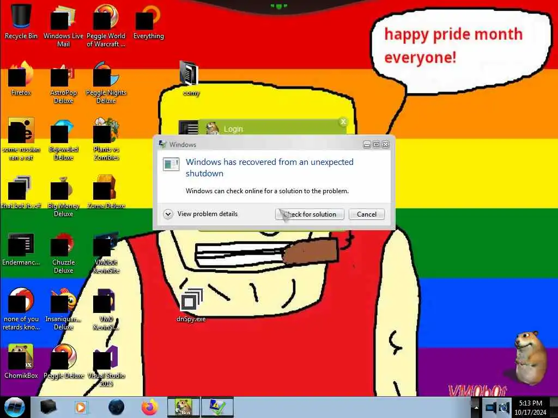The width and height of the screenshot is (558, 418).
Task: Open Plants vs Zombies shortcut
Action: (x=106, y=139)
